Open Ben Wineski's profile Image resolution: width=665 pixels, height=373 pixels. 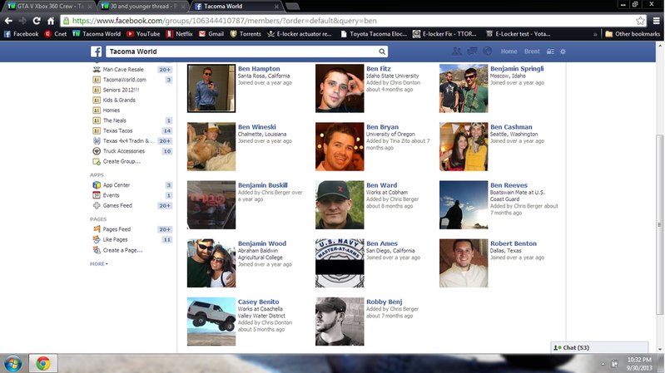(x=256, y=127)
